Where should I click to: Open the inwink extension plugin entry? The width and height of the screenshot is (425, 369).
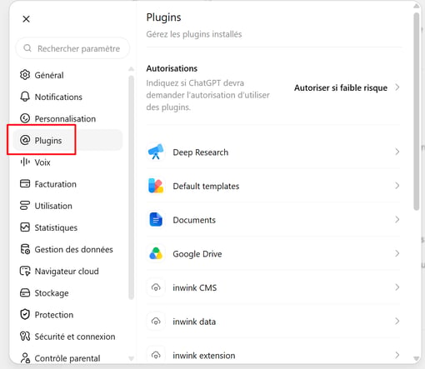coord(273,355)
